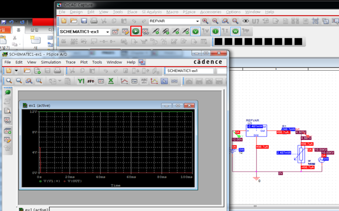Select the ex1 (active) tab at bottom
Viewport: 339px width, 211px height.
[33, 210]
